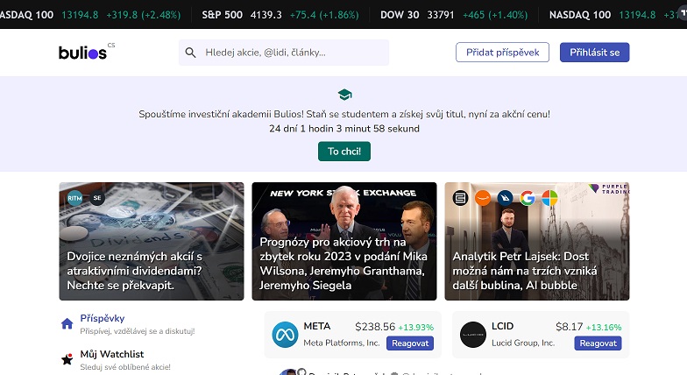The height and width of the screenshot is (375, 687).
Task: Click the To chci! button
Action: point(344,151)
